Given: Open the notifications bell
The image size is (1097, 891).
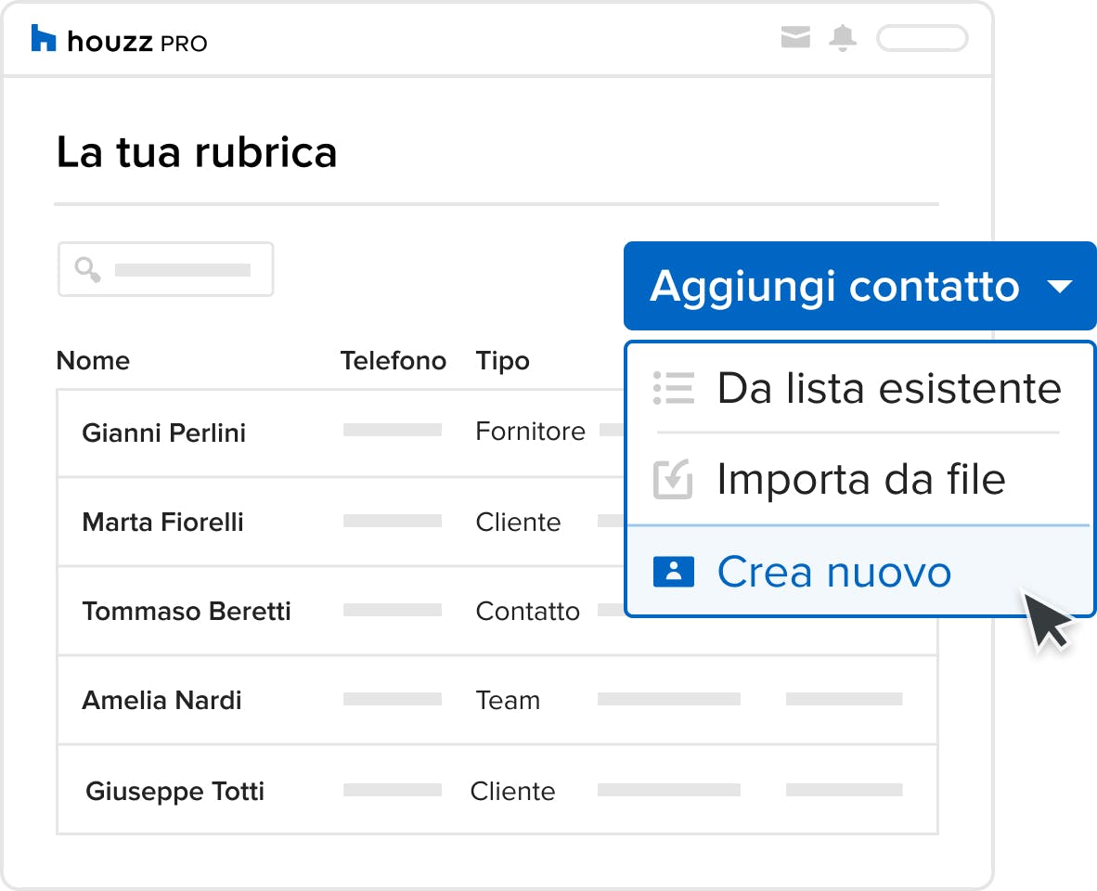Looking at the screenshot, I should [843, 38].
